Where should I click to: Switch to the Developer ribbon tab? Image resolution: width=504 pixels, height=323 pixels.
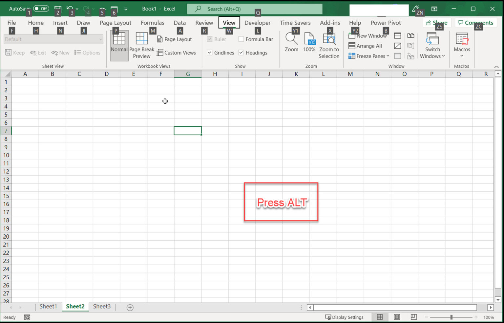pyautogui.click(x=257, y=23)
